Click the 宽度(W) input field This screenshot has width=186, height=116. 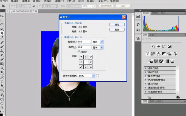pyautogui.click(x=84, y=42)
